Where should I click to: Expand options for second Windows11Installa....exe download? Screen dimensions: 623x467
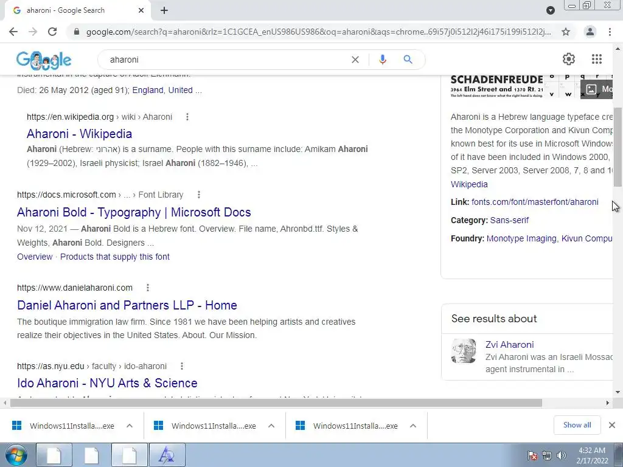(271, 426)
